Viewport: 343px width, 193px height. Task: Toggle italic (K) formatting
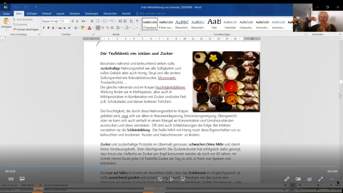click(48, 28)
